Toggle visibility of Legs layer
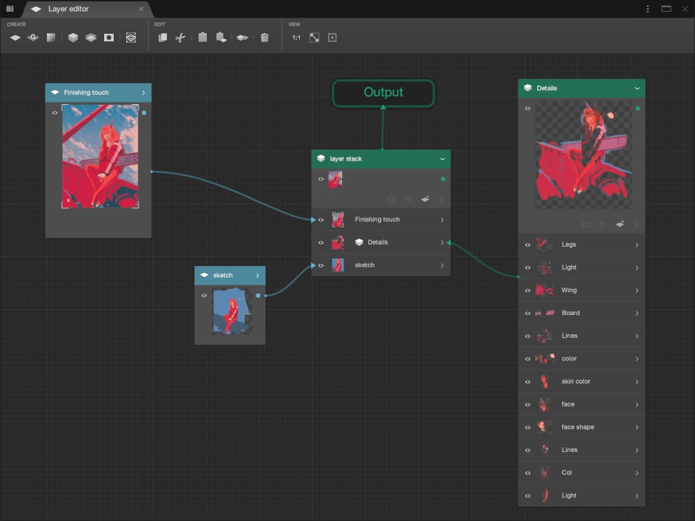695x521 pixels. pos(527,245)
